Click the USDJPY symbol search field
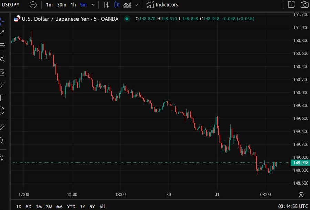The height and width of the screenshot is (210, 310). [10, 5]
